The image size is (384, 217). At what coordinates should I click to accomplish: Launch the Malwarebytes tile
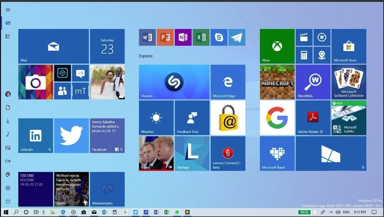click(x=107, y=189)
